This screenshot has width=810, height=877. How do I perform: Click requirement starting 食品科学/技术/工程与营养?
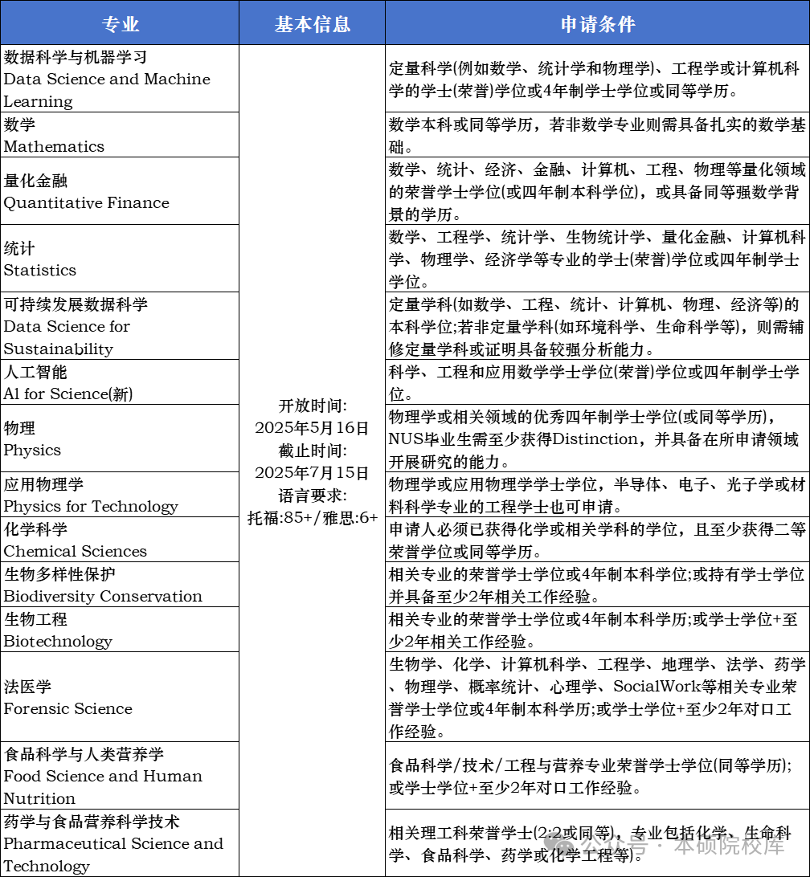click(x=597, y=776)
